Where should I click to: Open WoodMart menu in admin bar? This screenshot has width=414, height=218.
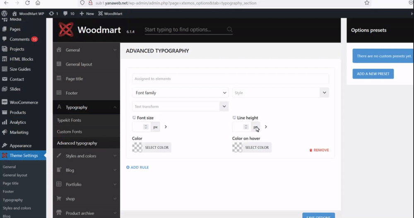point(110,14)
